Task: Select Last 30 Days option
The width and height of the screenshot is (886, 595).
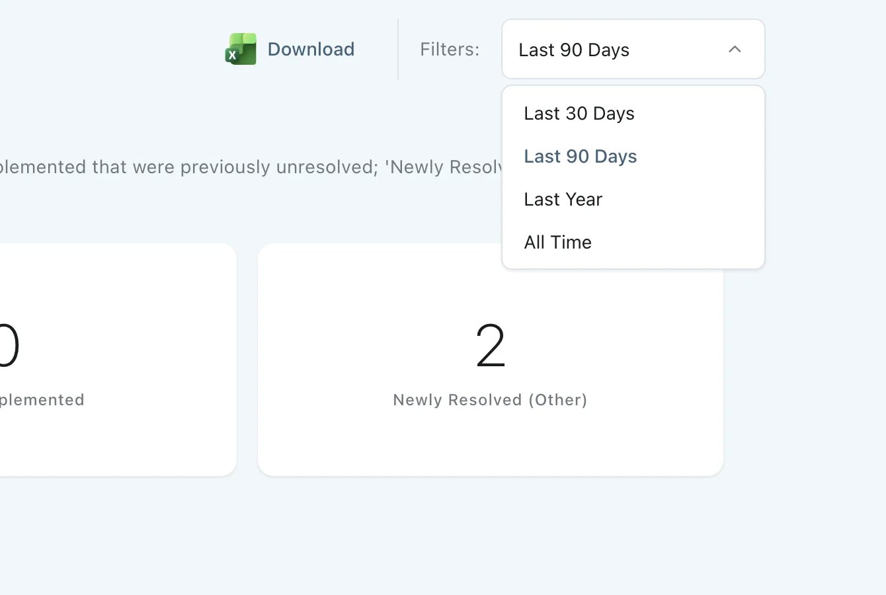Action: 633,114
